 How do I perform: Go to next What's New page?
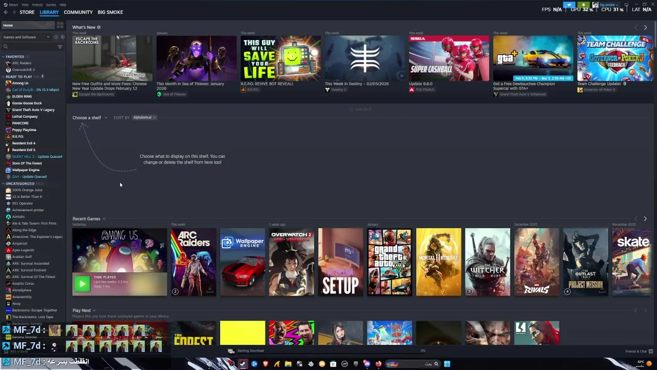tap(645, 27)
